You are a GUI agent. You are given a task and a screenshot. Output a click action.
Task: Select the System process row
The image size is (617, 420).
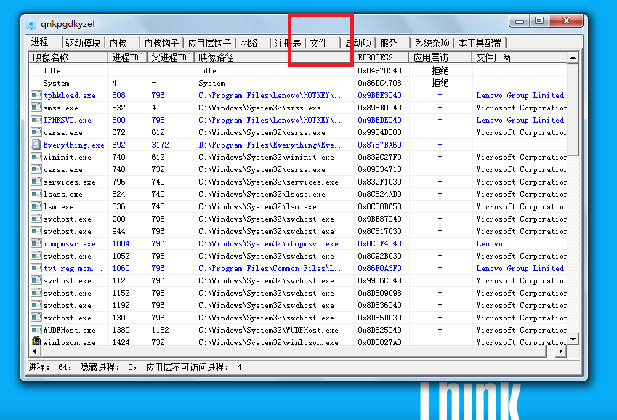(x=298, y=83)
